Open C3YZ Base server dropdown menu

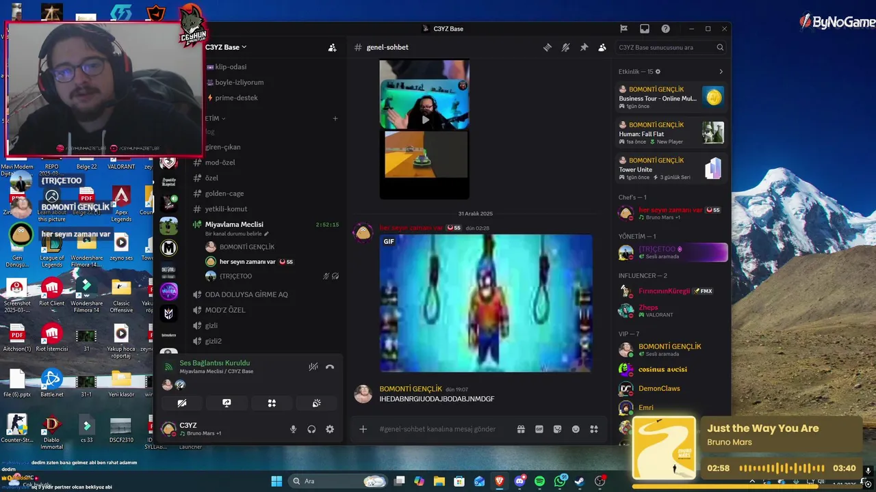click(x=226, y=47)
